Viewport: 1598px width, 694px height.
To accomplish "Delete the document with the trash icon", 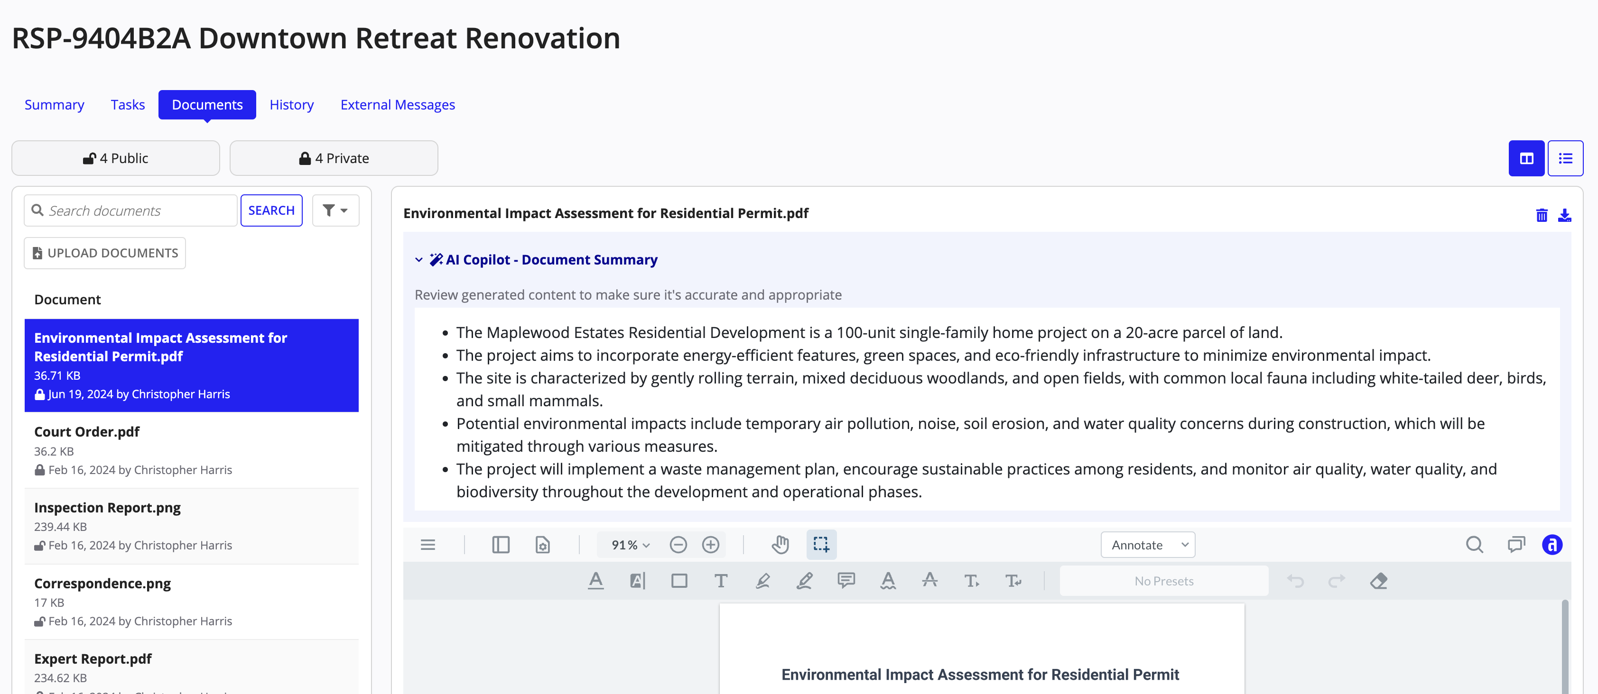I will (1541, 215).
